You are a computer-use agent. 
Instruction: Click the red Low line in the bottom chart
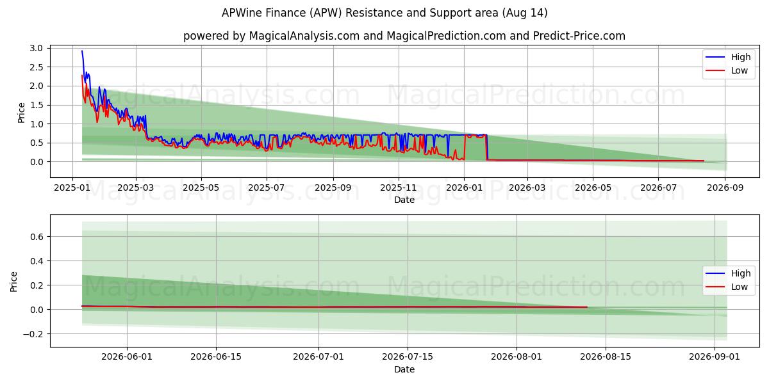(x=335, y=307)
